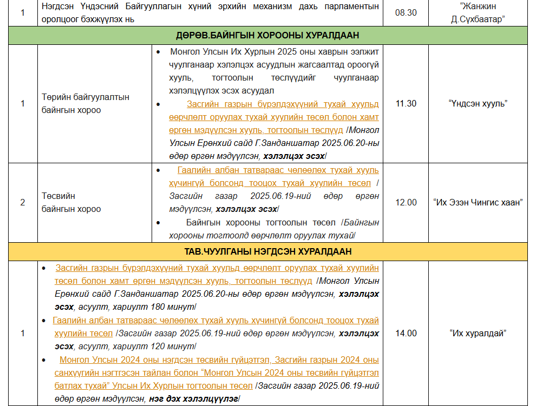The image size is (536, 406).
Task: Open the Гаалийн албан татвараас link in the 14.00 session
Action: point(215,321)
